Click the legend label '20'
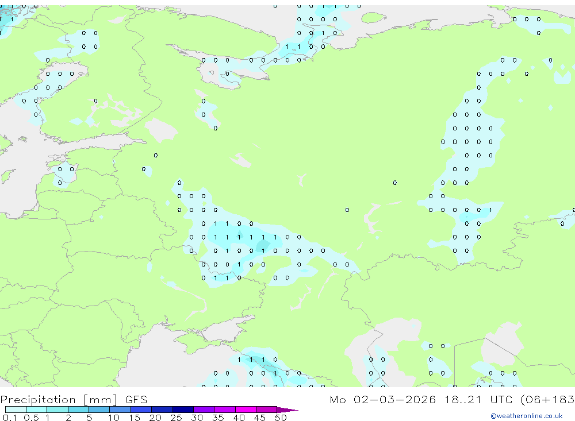Screen dimensions: 575x421 tap(155, 418)
